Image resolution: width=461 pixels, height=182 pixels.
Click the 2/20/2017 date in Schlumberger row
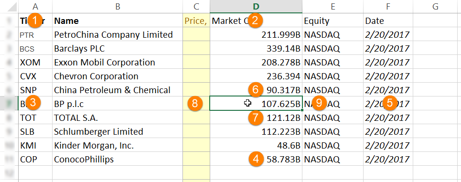[388, 131]
